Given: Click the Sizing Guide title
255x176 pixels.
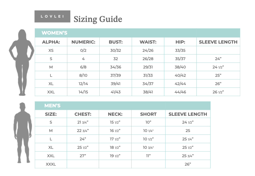Looking at the screenshot, I should pyautogui.click(x=98, y=19).
